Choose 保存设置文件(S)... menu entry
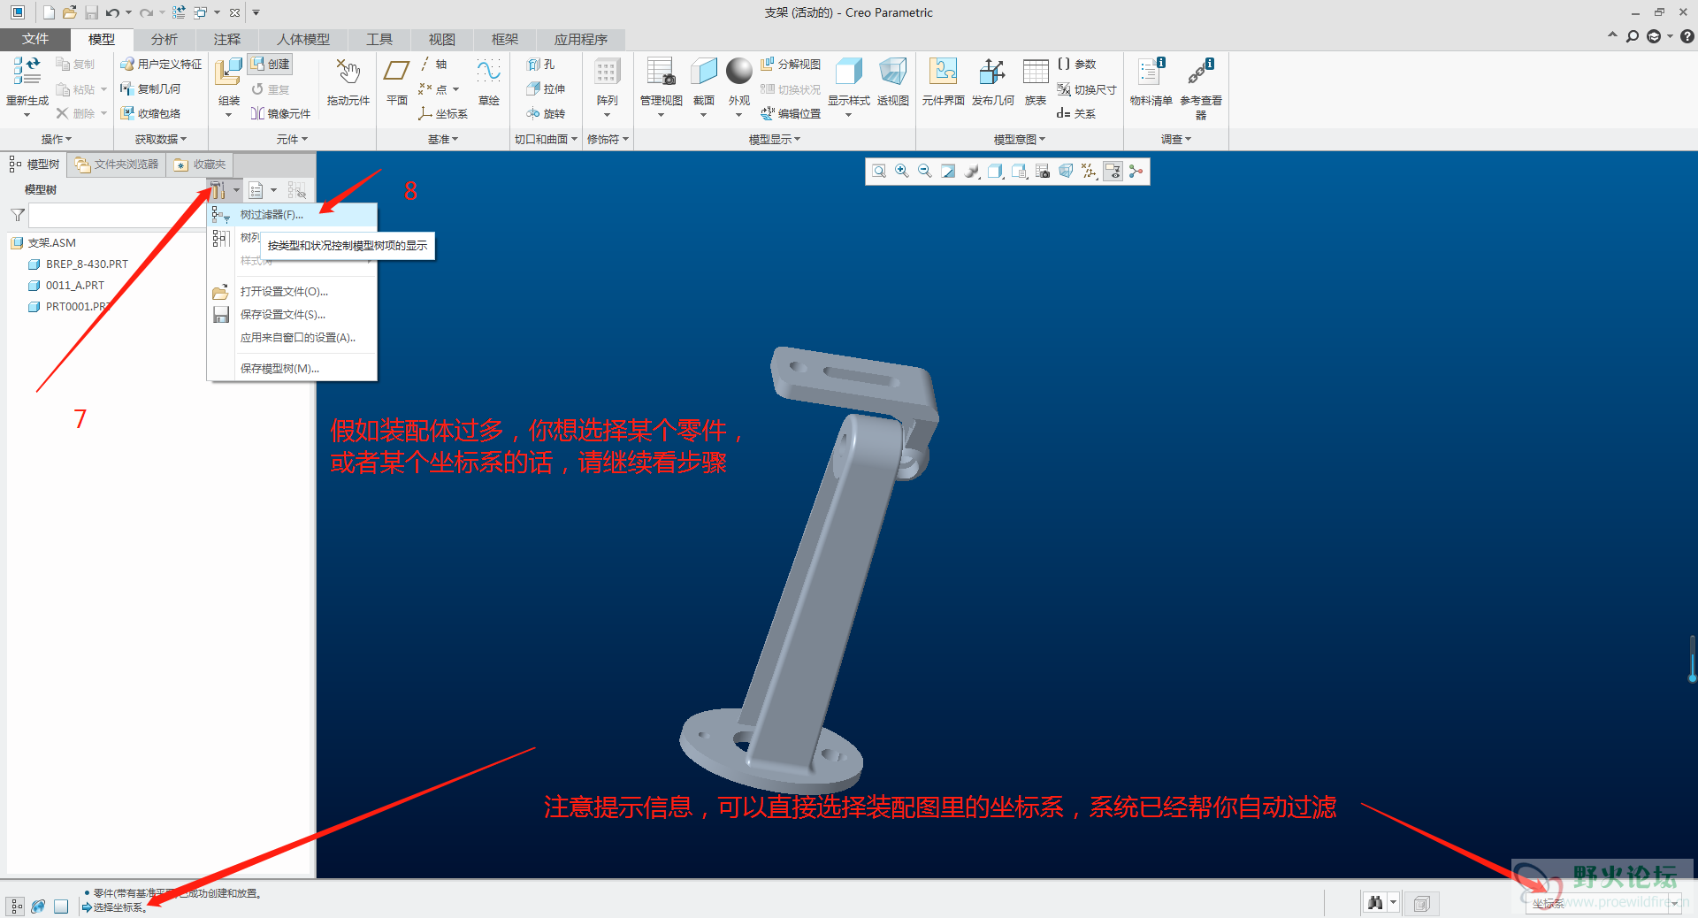This screenshot has height=918, width=1698. click(x=293, y=314)
